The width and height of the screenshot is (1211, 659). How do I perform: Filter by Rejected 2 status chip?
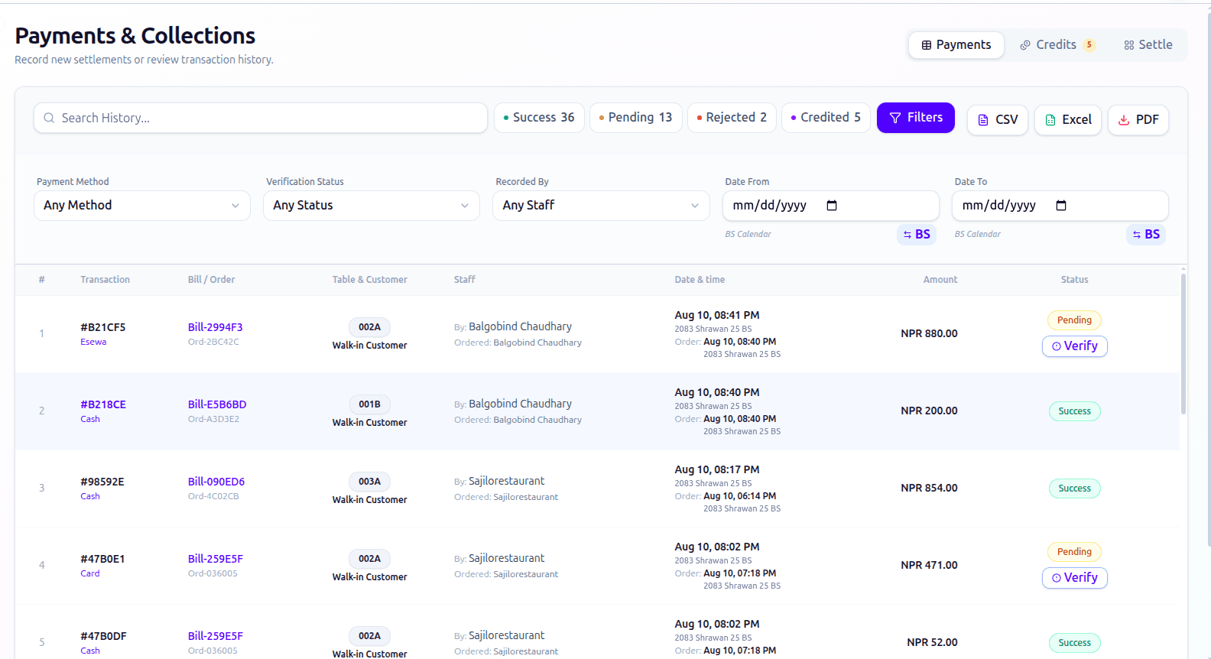click(x=732, y=118)
